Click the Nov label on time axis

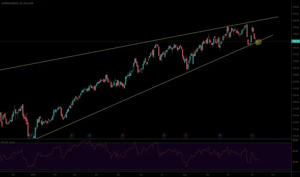coord(252,174)
